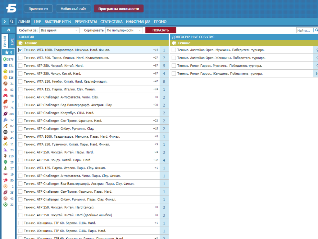Select the tennis ball sport icon (156)
This screenshot has width=318, height=239.
[x=5, y=71]
